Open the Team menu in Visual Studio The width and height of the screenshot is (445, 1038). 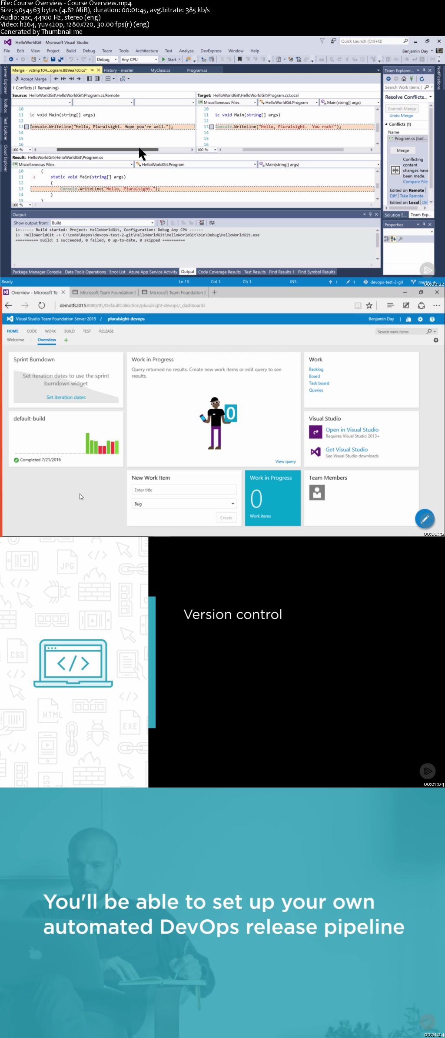(x=107, y=51)
